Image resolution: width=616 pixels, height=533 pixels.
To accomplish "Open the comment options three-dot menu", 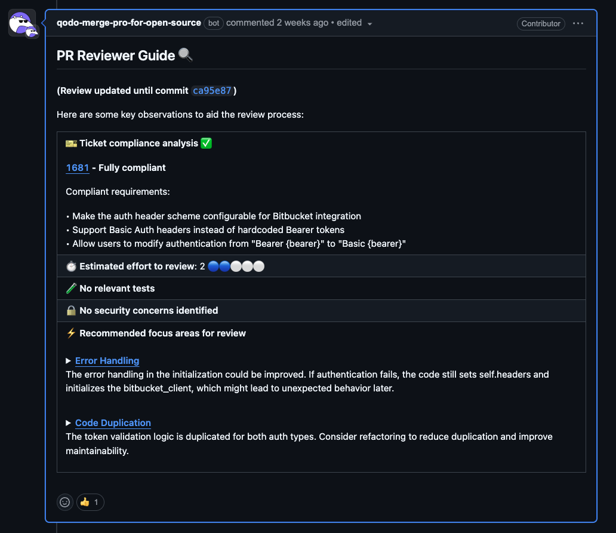I will coord(578,23).
